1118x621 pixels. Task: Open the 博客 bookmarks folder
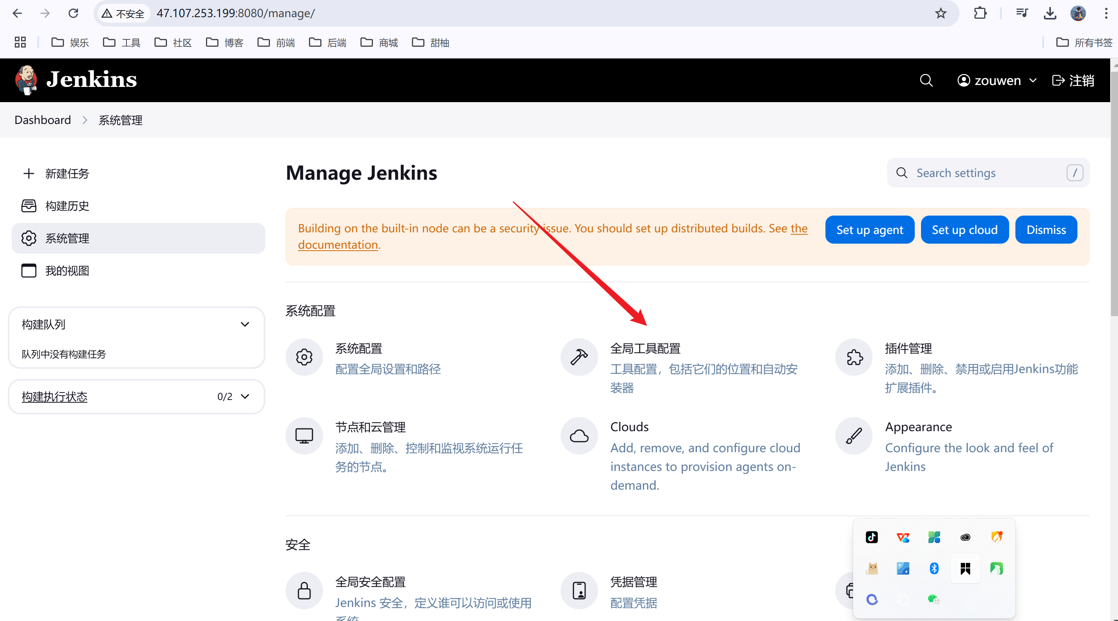click(224, 42)
